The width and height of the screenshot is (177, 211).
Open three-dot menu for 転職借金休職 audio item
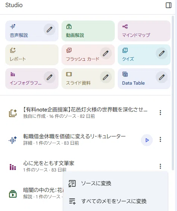pyautogui.click(x=160, y=139)
